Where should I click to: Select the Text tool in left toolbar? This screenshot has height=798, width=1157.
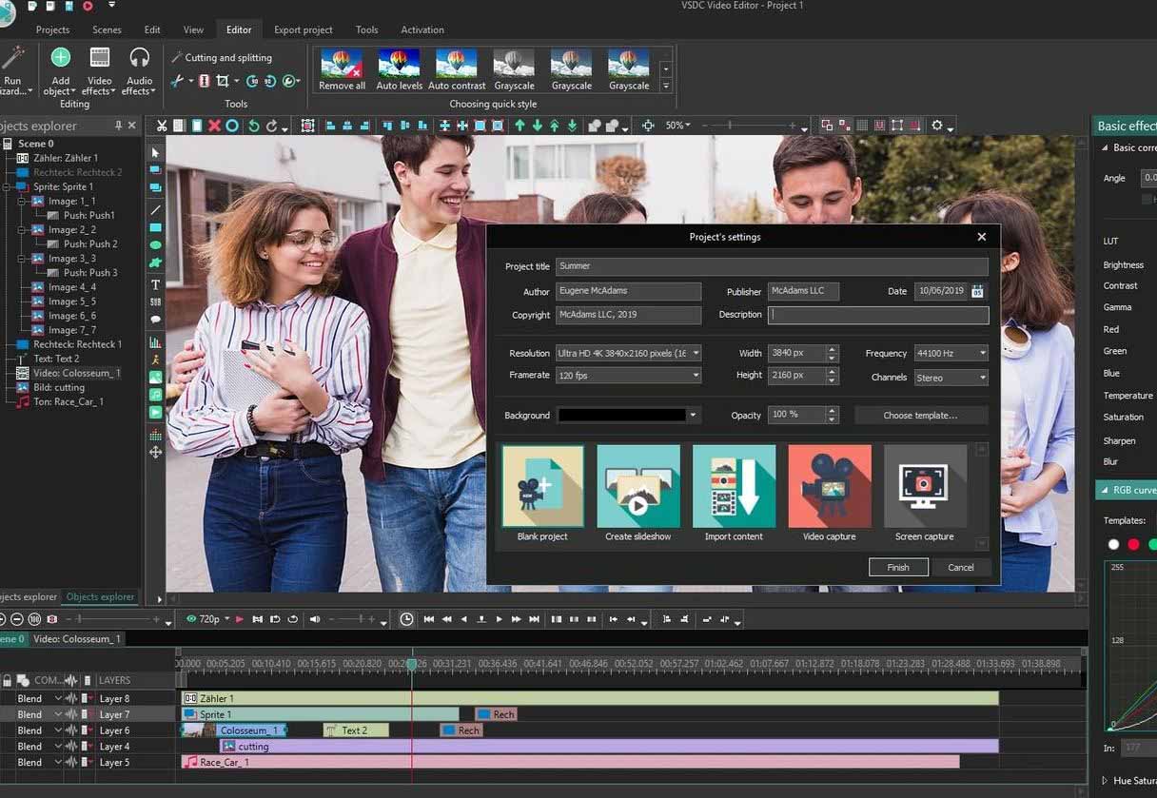click(155, 284)
